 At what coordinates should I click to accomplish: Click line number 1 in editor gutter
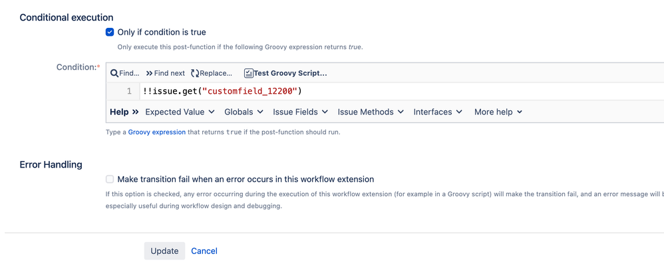(129, 91)
